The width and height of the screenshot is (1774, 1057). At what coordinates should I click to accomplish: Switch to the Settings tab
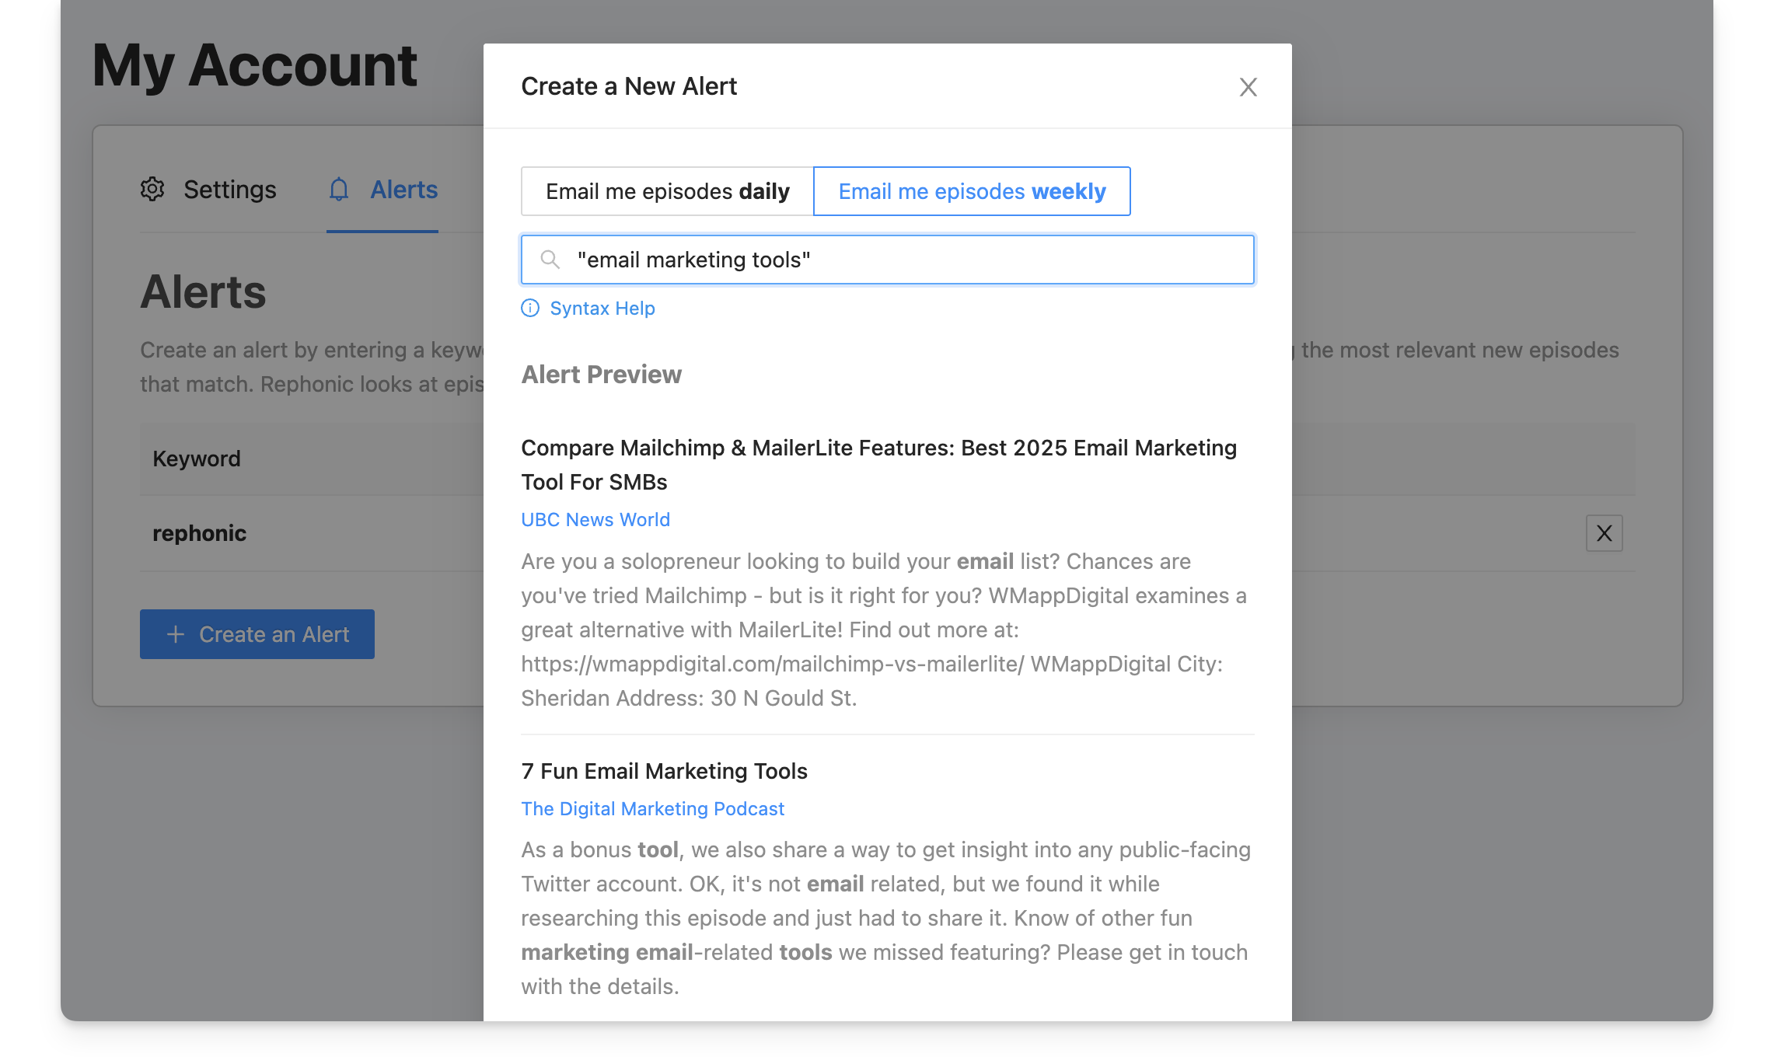(229, 190)
